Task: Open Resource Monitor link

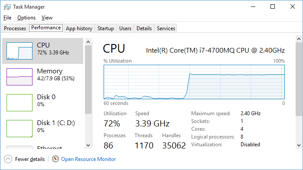Action: [88, 159]
